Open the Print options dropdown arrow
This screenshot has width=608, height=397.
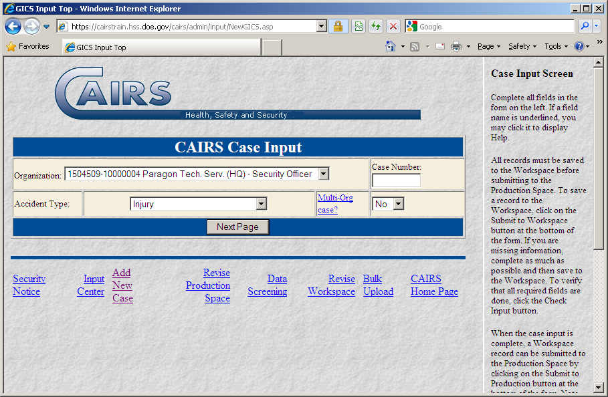click(x=468, y=47)
